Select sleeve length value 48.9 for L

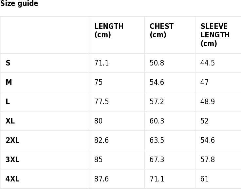pyautogui.click(x=208, y=102)
